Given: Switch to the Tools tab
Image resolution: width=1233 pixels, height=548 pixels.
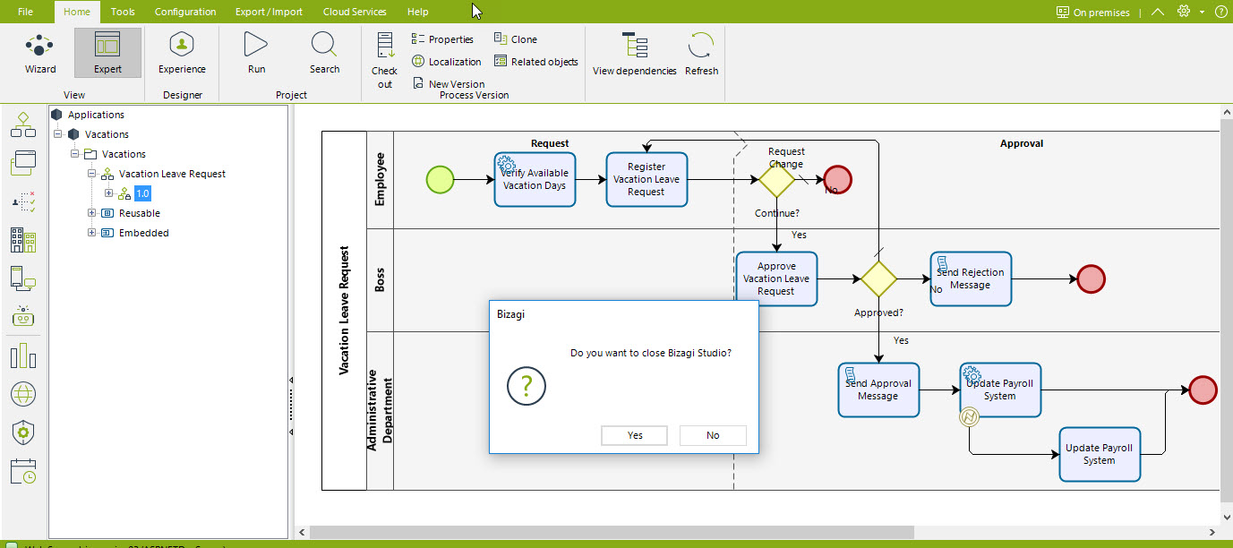Looking at the screenshot, I should tap(123, 12).
